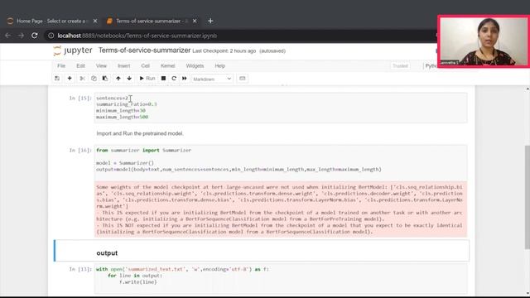Viewport: 530px width, 298px height.
Task: Open the Kernel menu
Action: 167,66
